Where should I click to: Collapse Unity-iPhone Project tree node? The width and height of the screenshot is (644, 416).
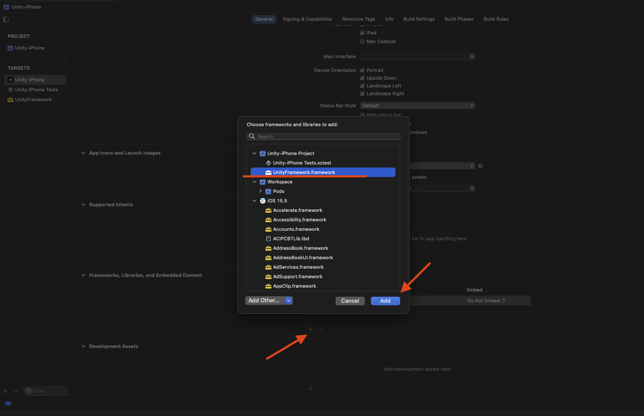[255, 153]
